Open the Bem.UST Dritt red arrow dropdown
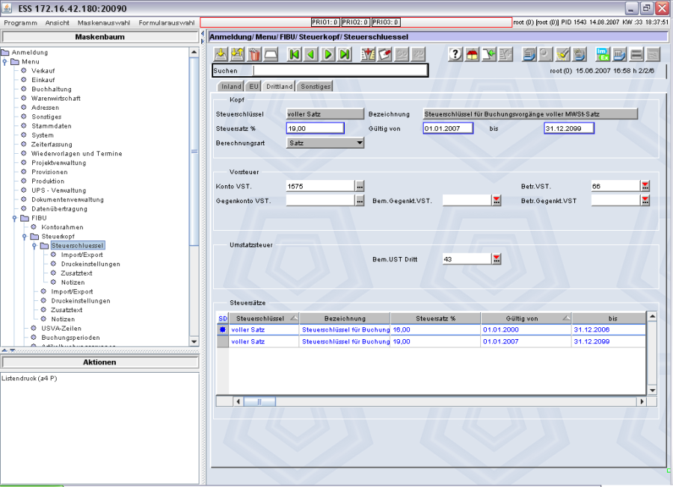The height and width of the screenshot is (487, 673). pos(497,259)
